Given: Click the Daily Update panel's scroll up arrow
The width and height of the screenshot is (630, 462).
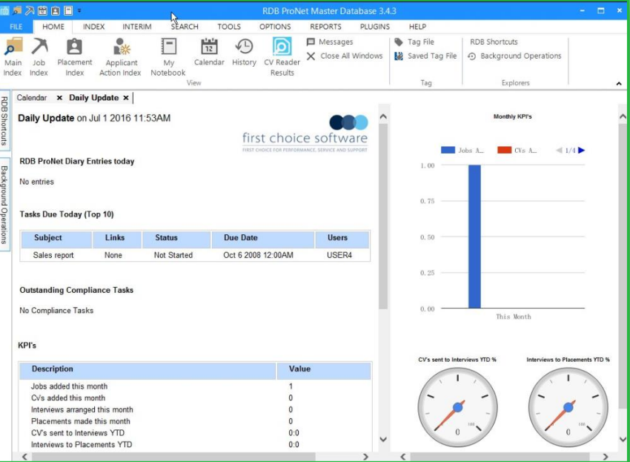Looking at the screenshot, I should (383, 116).
